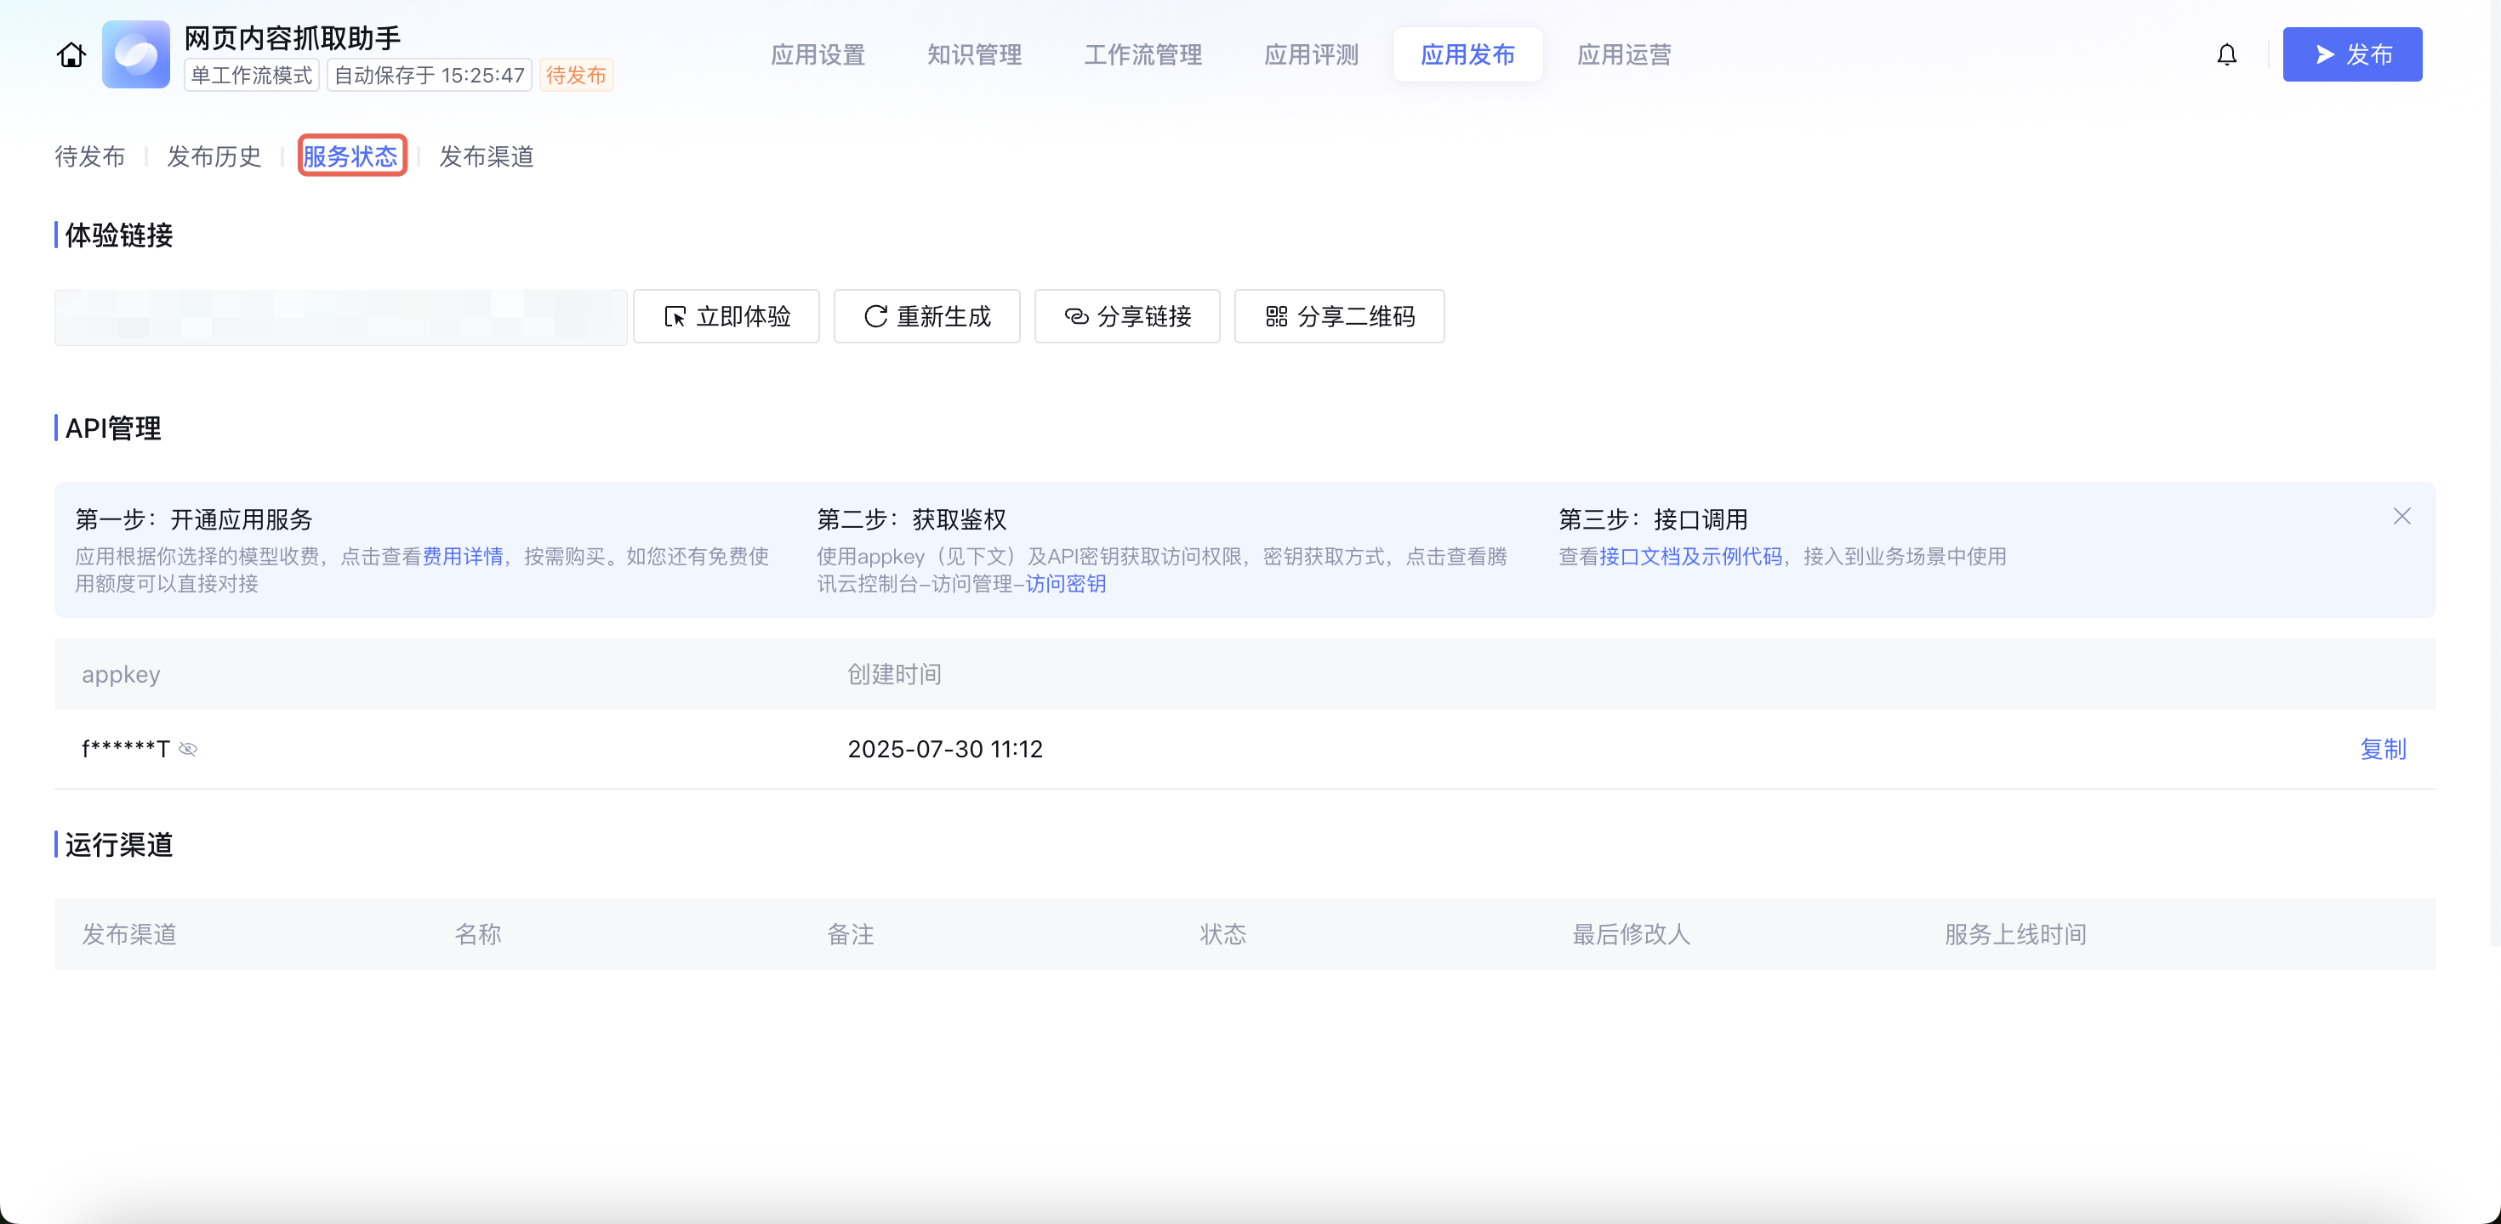Switch to 发布渠道 sub-tab
The width and height of the screenshot is (2501, 1224).
(487, 157)
